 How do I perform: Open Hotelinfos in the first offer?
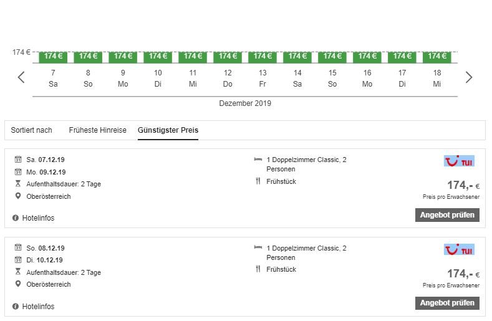[x=38, y=218]
